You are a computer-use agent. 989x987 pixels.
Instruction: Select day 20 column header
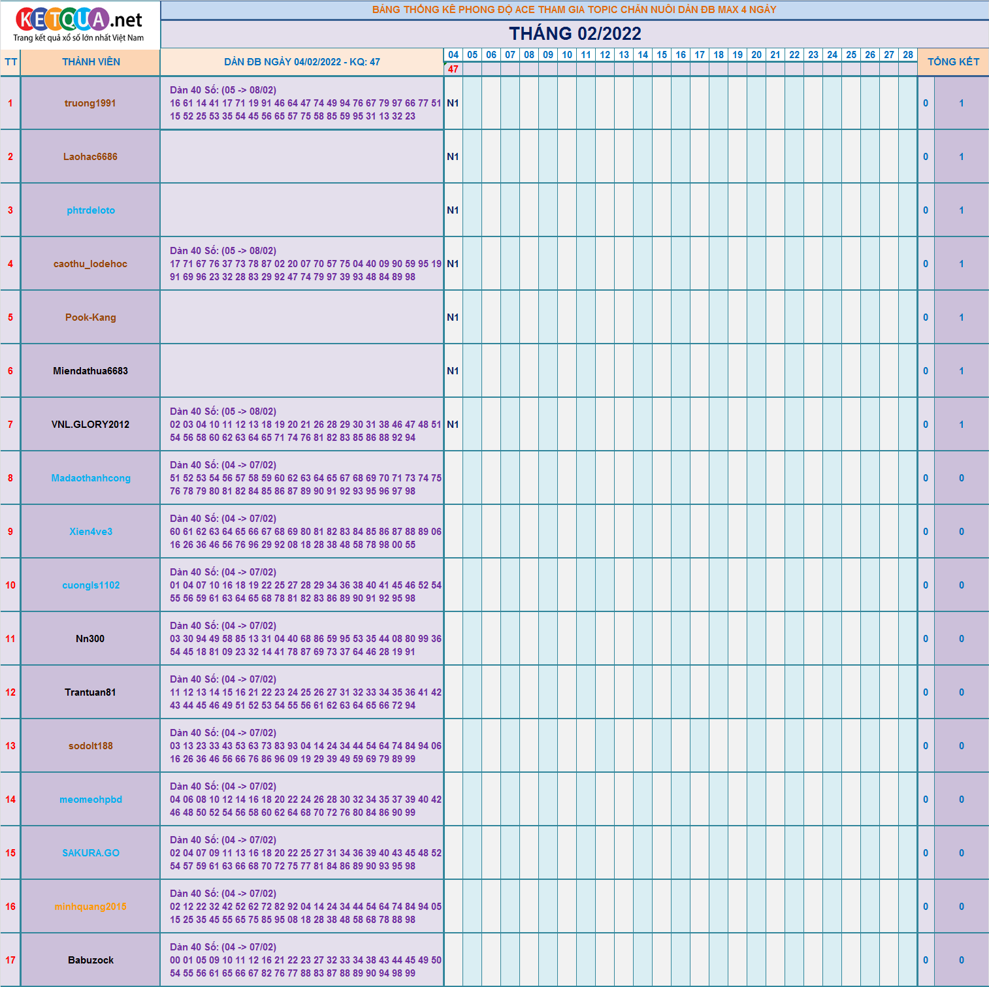click(x=756, y=55)
